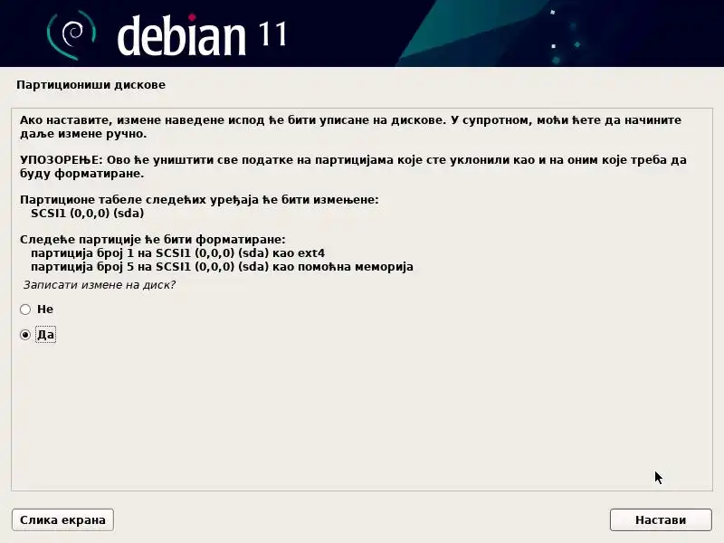
Task: Click the empty area of the dialog panel
Action: pos(362,415)
